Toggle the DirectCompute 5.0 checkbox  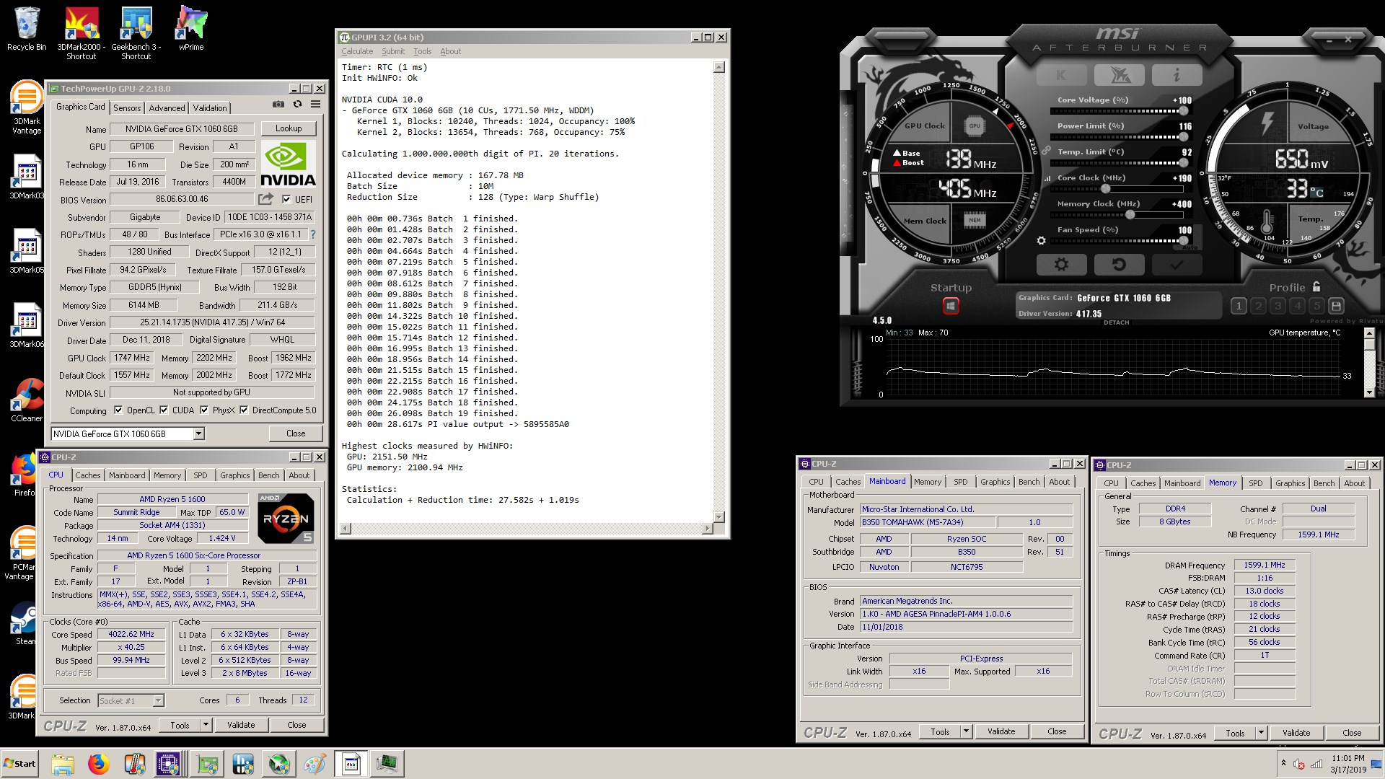tap(244, 410)
